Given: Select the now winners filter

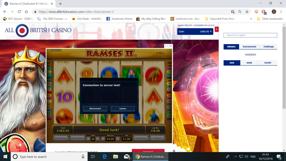Looking at the screenshot, I should [x=232, y=63].
